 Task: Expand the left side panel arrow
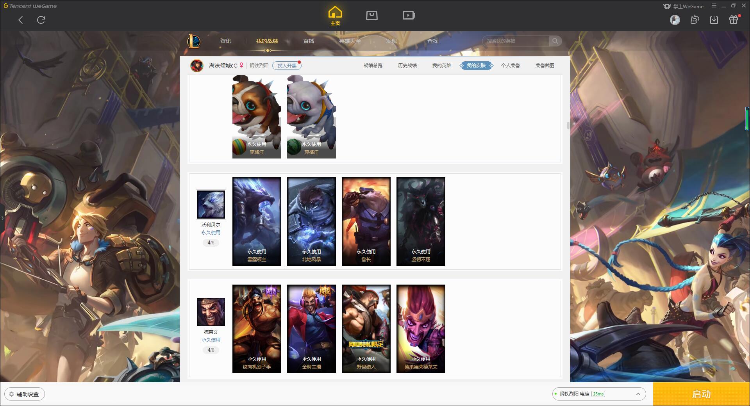(x=2, y=218)
